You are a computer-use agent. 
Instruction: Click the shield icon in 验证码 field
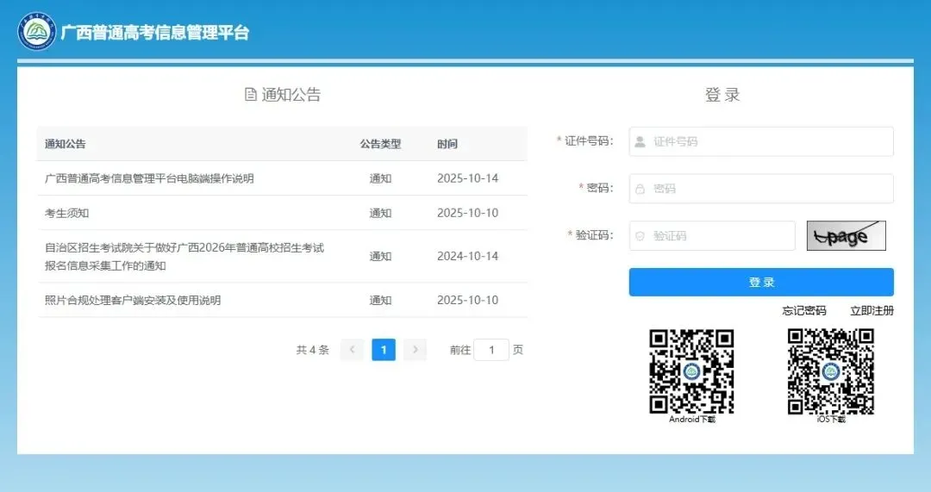[x=640, y=235]
